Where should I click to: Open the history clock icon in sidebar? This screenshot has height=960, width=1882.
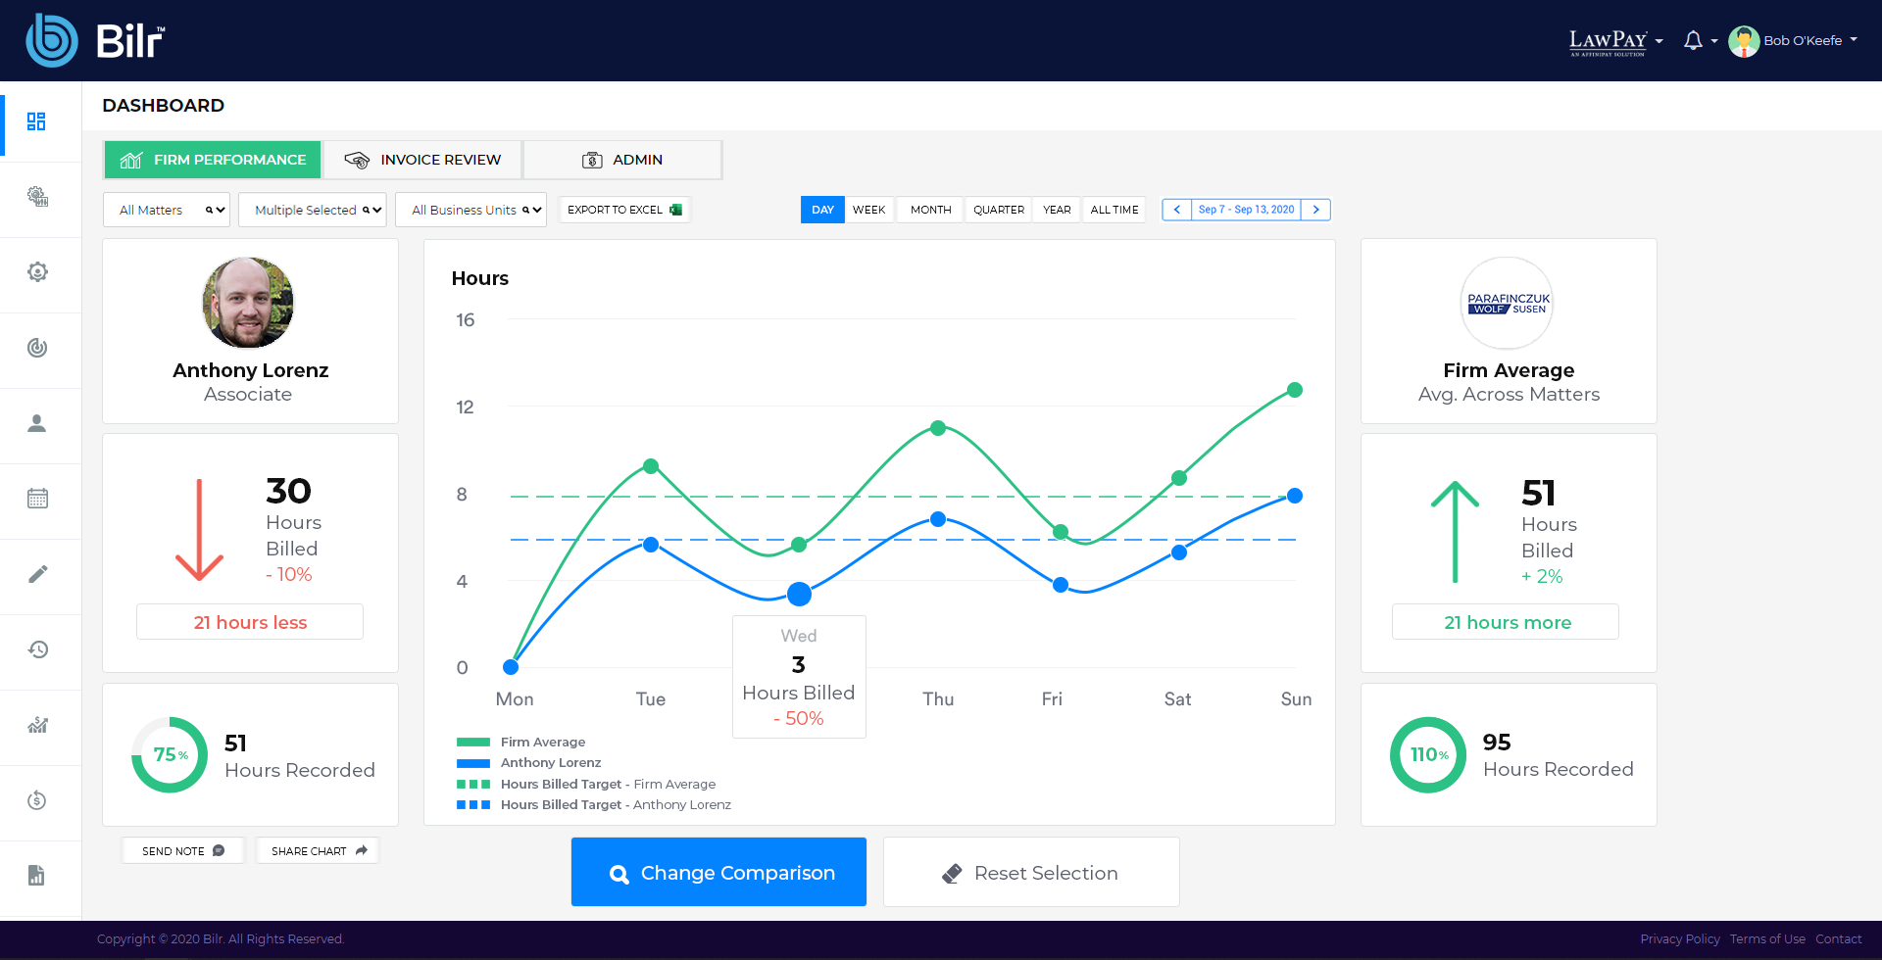(x=37, y=649)
